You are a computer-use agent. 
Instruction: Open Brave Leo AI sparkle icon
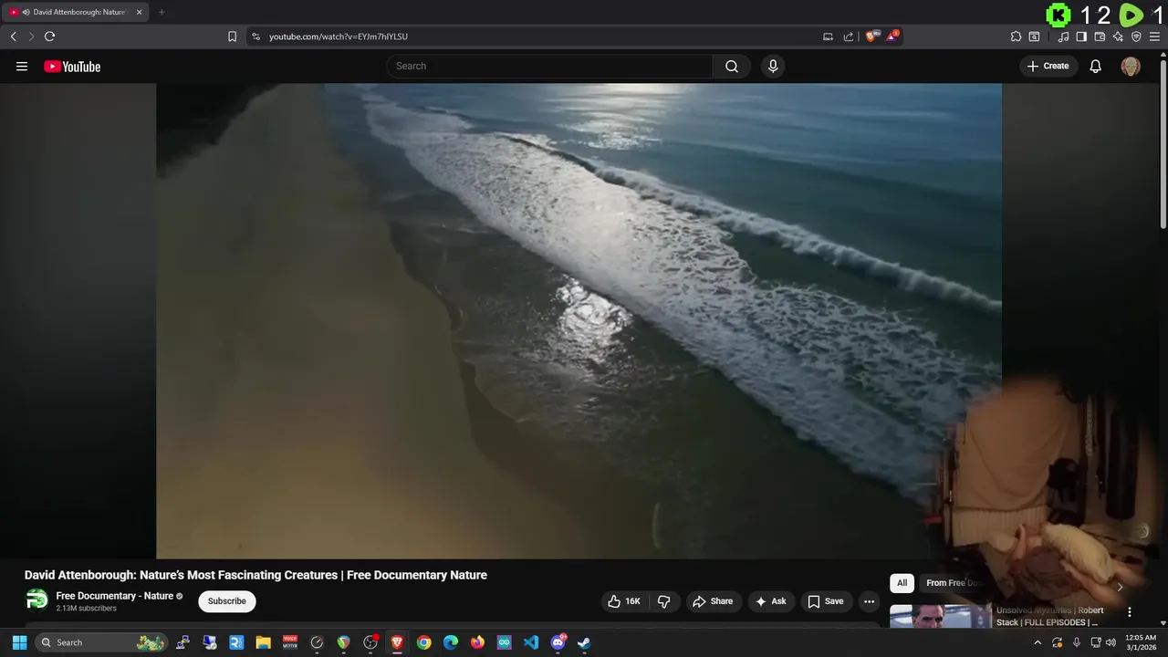coord(1118,36)
